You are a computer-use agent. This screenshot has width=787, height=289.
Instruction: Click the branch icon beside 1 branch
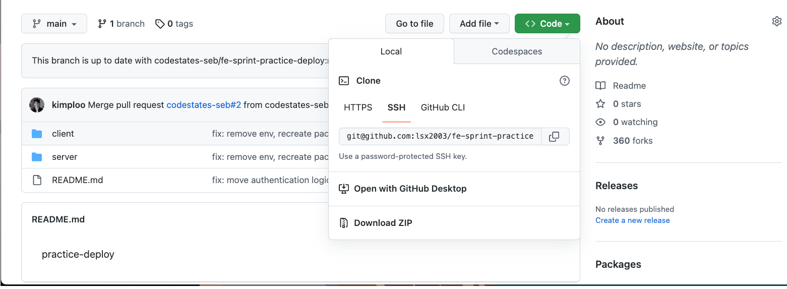[x=102, y=24]
